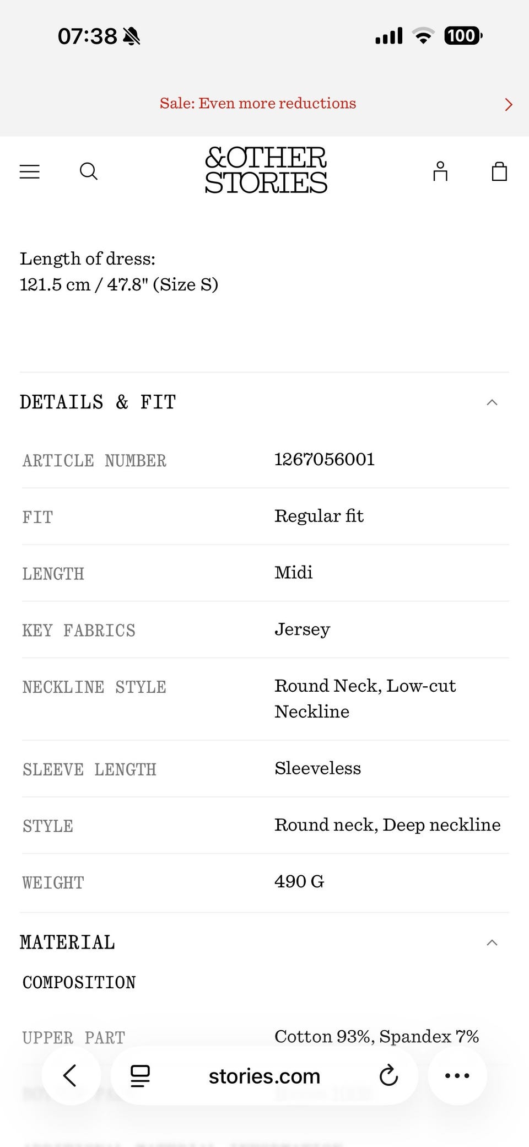Tap the article number 1267056001

(x=325, y=459)
